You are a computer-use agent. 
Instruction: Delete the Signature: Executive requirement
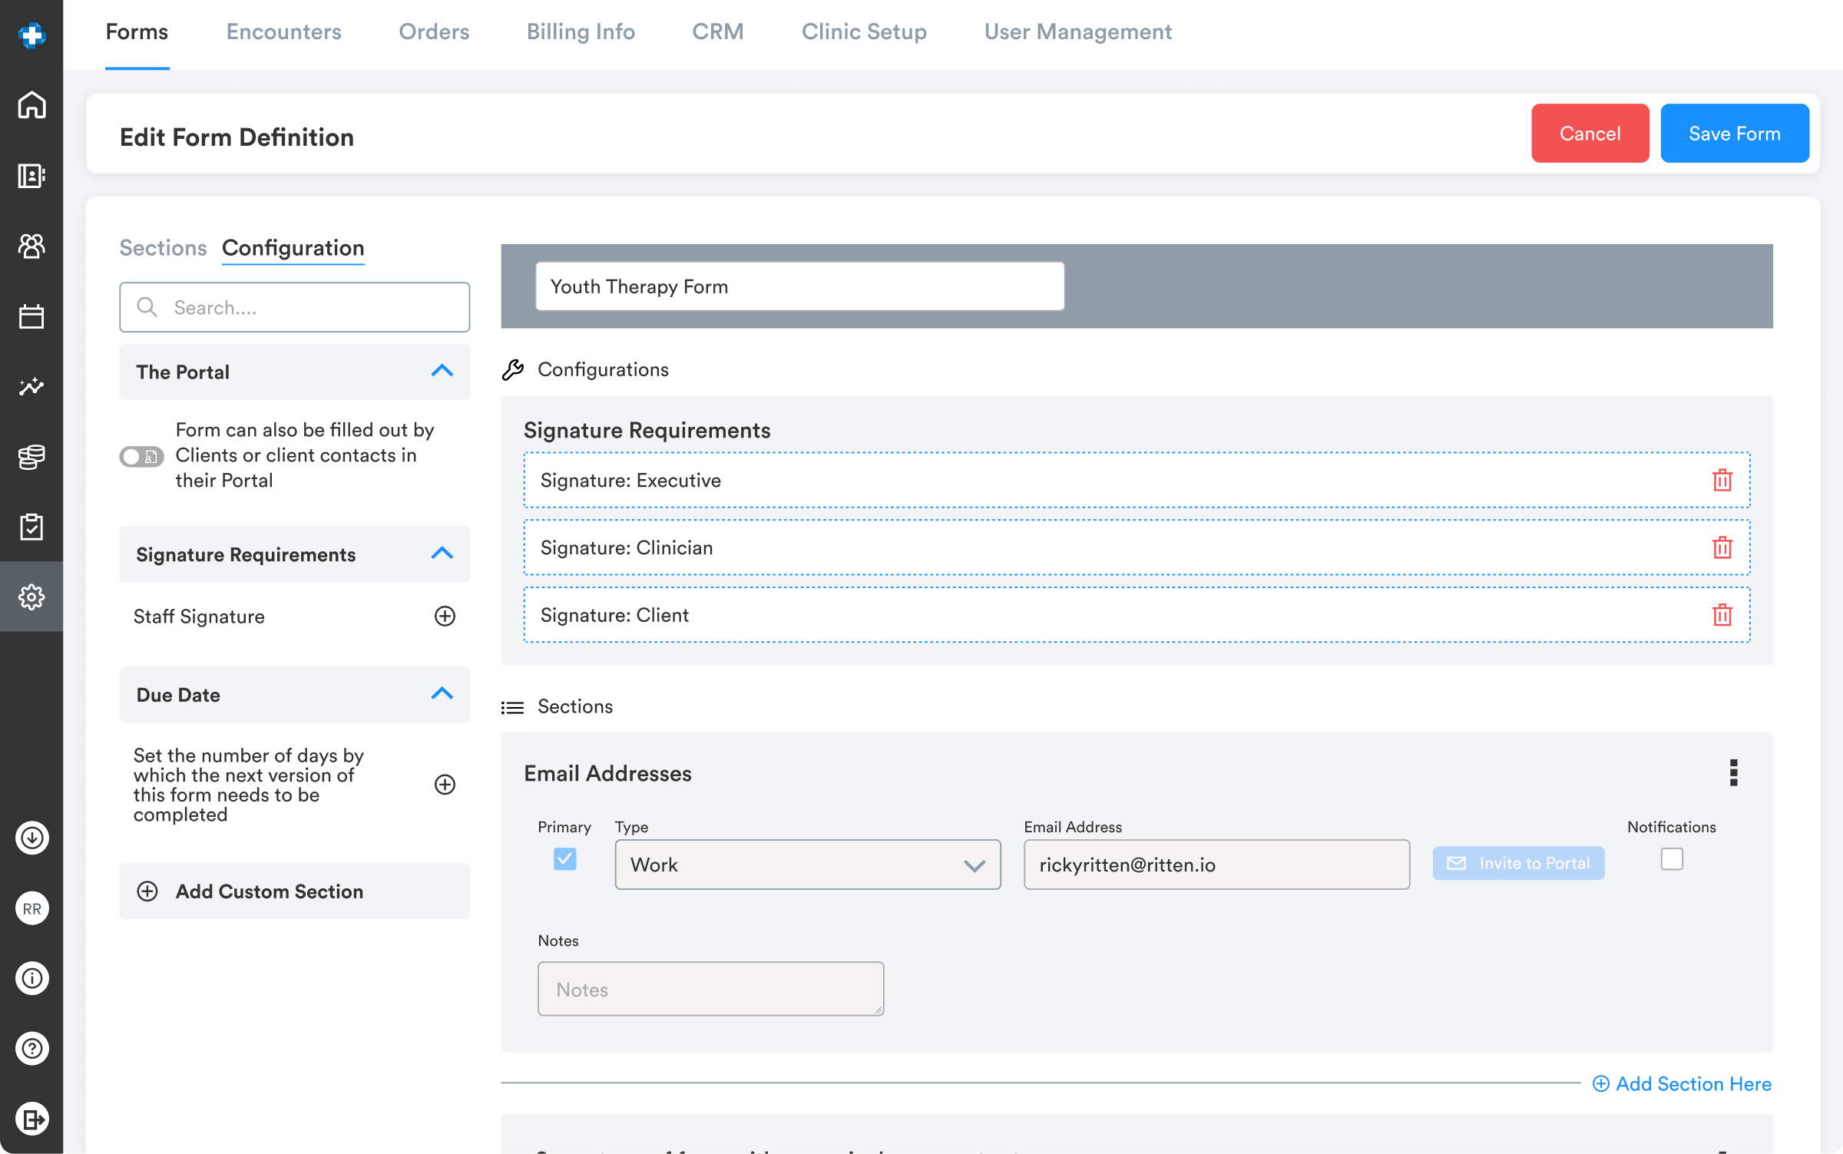(x=1722, y=480)
